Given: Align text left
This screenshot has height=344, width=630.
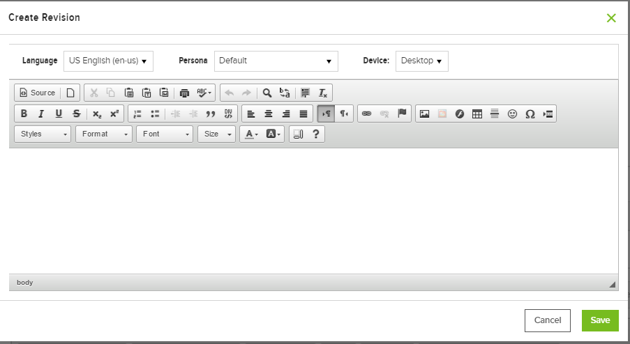Looking at the screenshot, I should [x=251, y=114].
